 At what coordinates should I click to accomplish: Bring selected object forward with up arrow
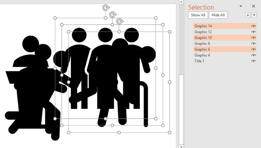(x=248, y=15)
